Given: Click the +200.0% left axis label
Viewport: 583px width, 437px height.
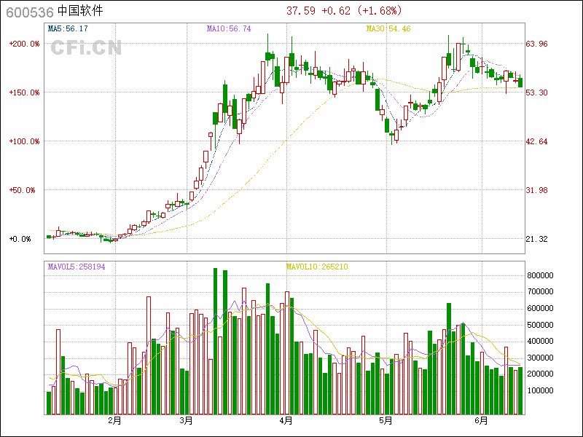Looking at the screenshot, I should click(x=25, y=44).
